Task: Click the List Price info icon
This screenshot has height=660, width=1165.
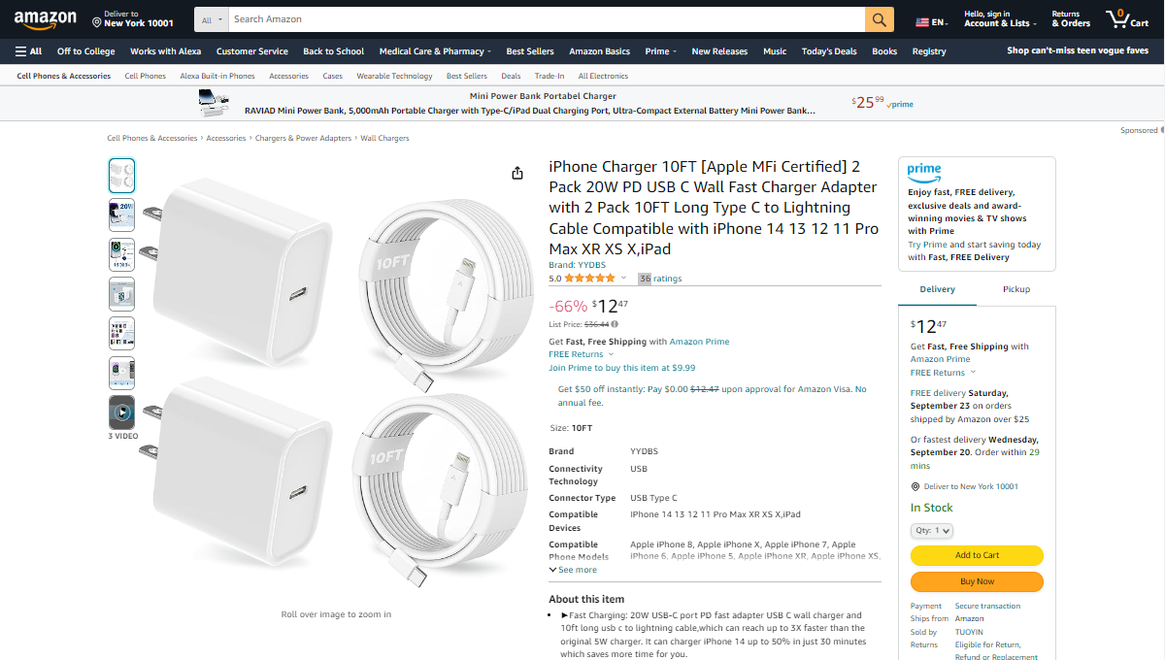Action: pos(616,324)
